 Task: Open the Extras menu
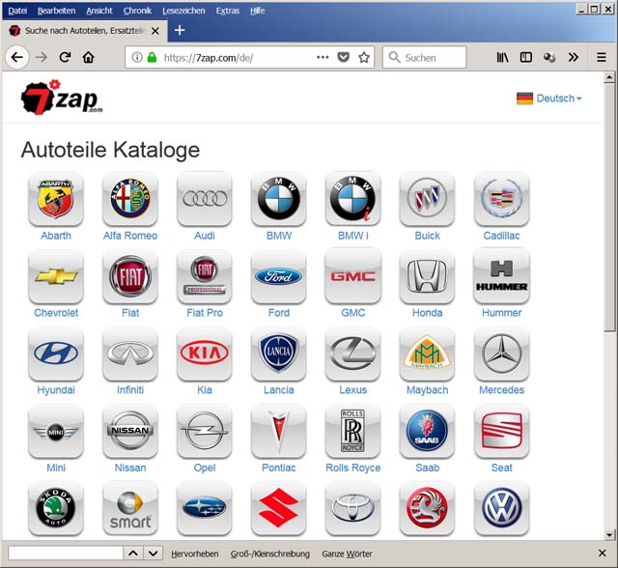tap(228, 11)
